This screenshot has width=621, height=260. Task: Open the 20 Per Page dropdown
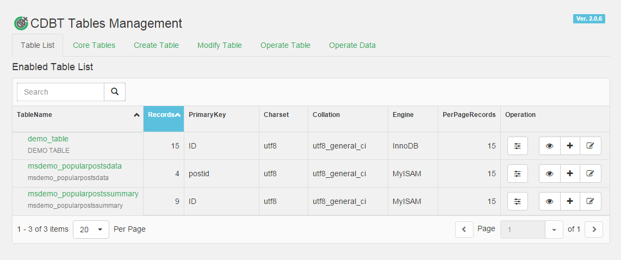point(91,230)
